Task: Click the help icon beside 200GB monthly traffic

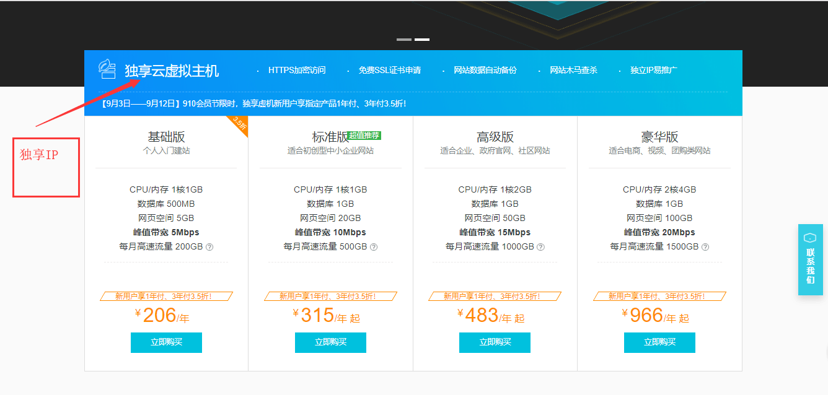Action: tap(209, 247)
